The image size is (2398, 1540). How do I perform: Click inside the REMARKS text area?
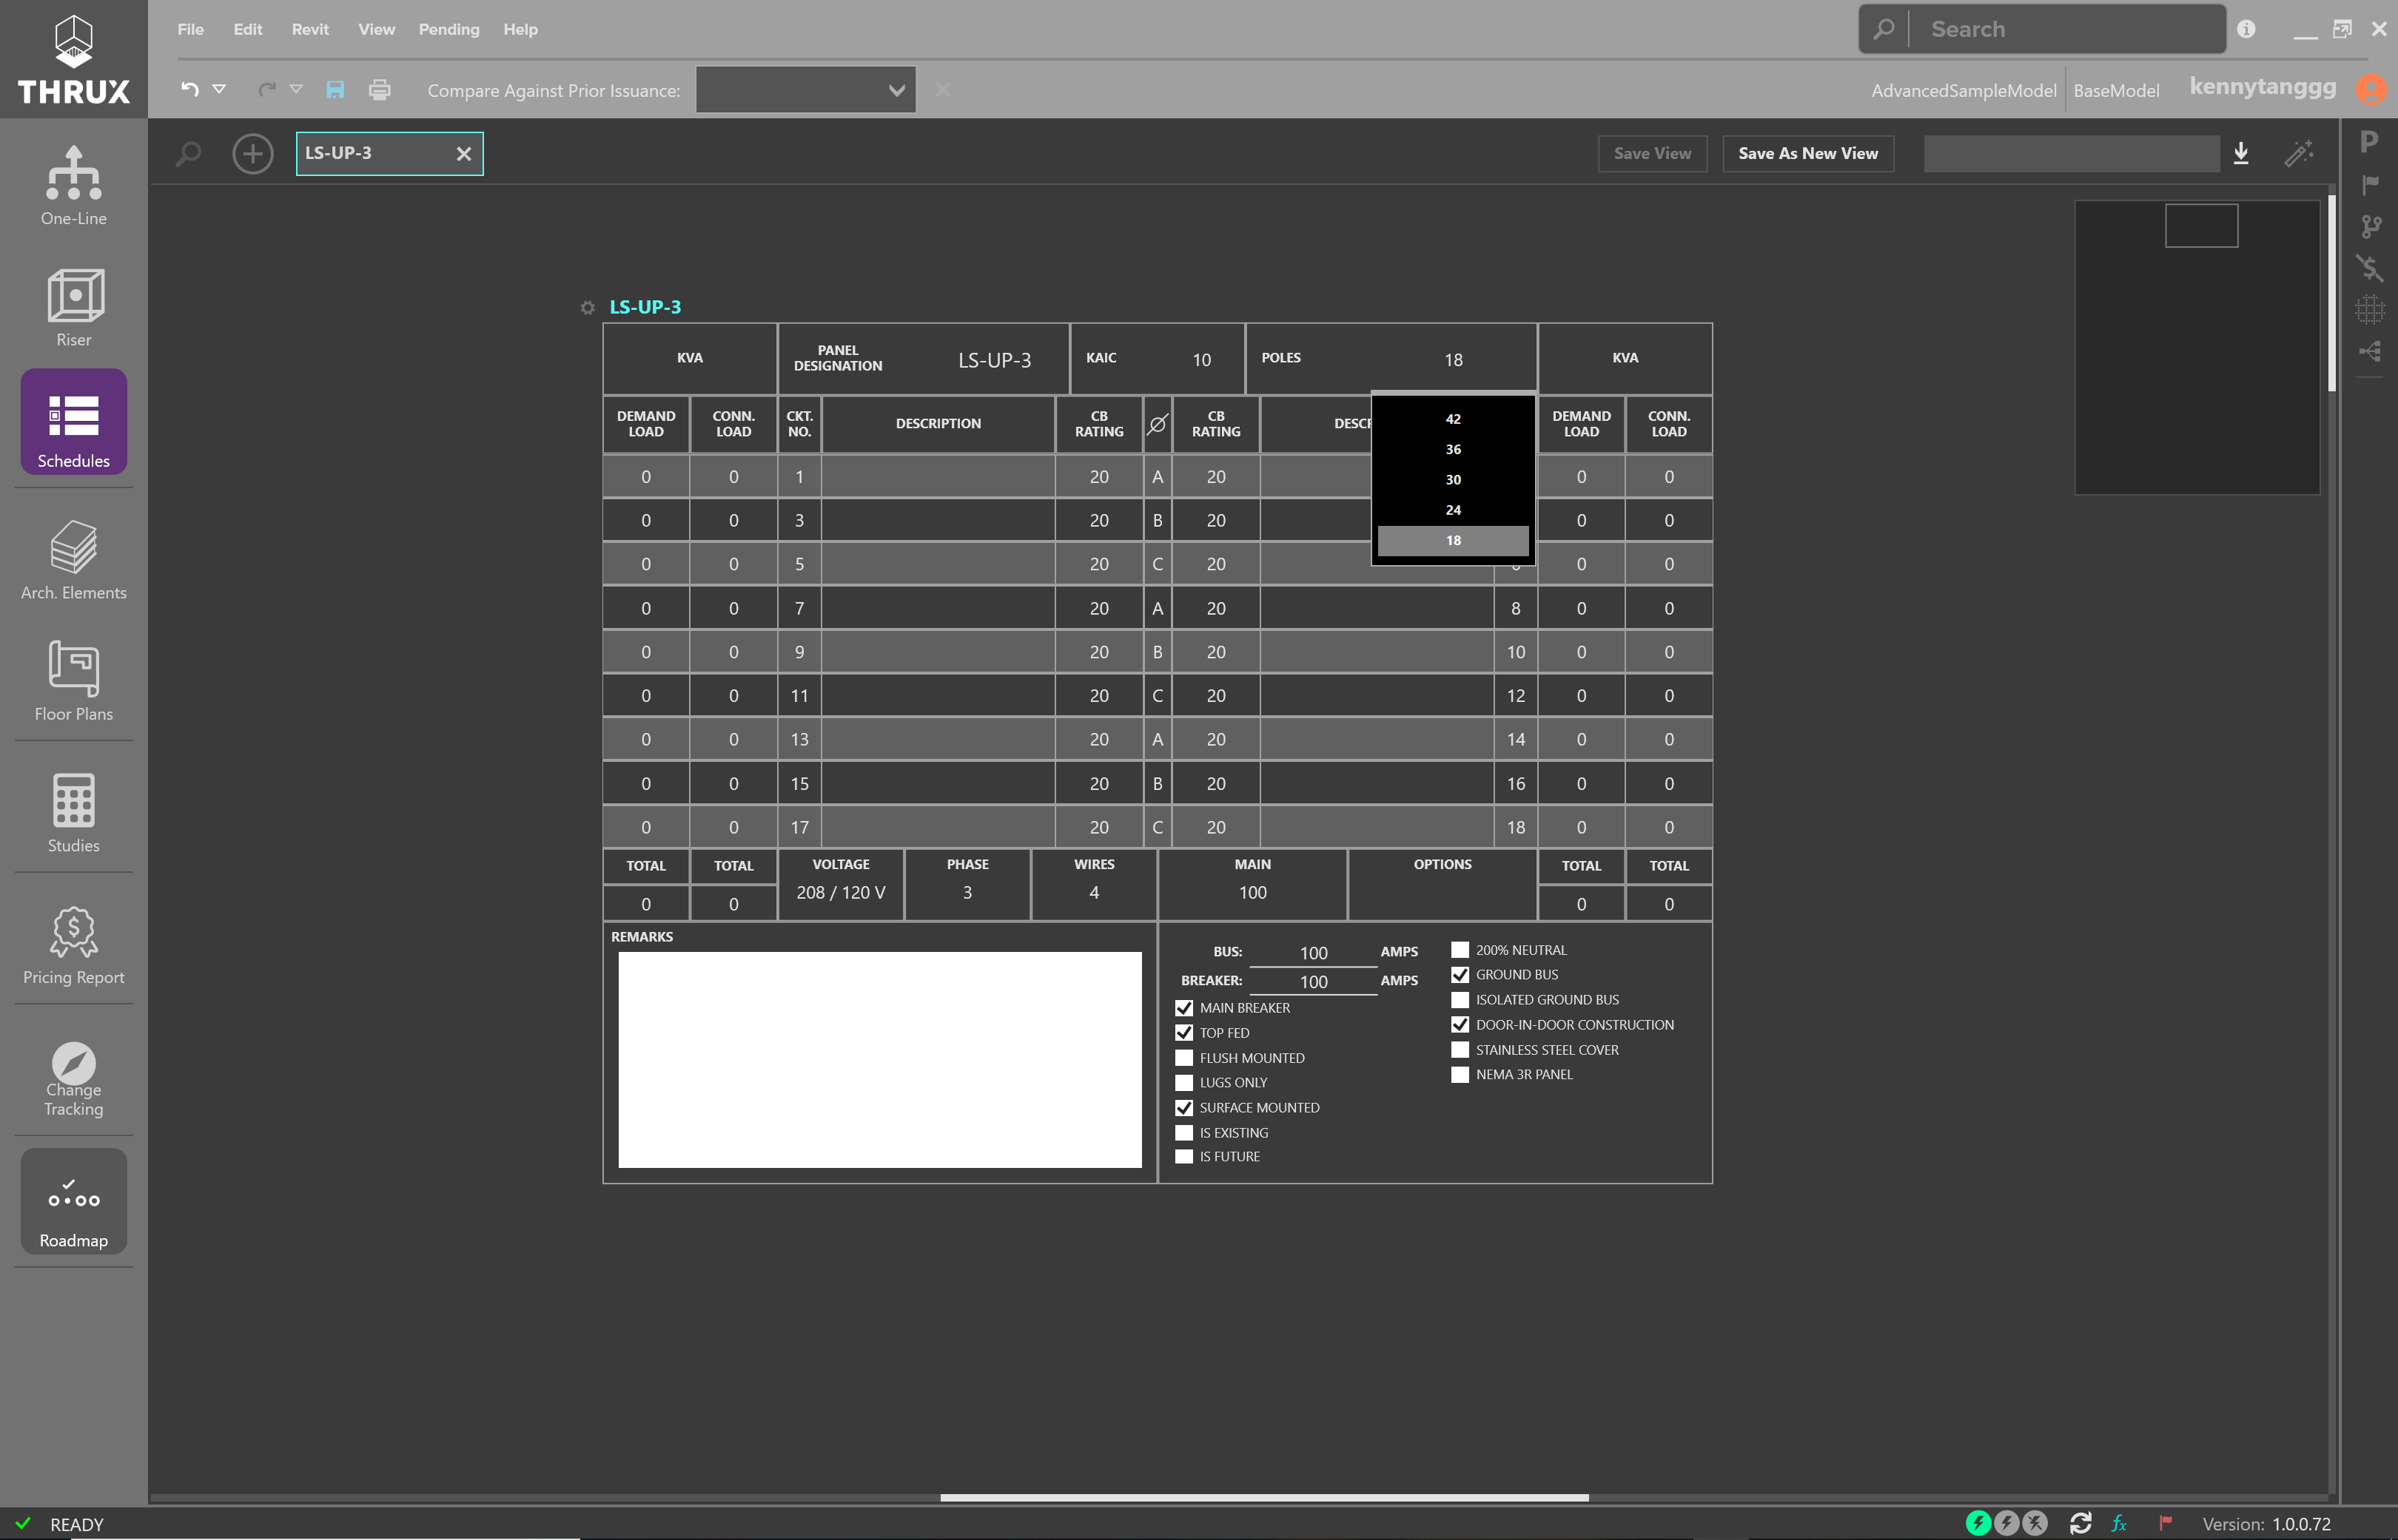pos(879,1059)
